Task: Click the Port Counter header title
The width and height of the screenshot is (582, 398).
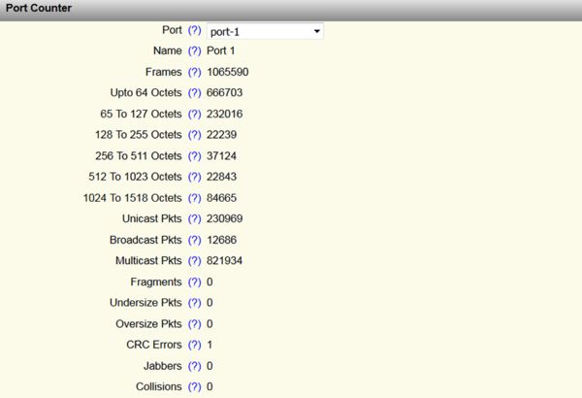Action: pos(39,8)
